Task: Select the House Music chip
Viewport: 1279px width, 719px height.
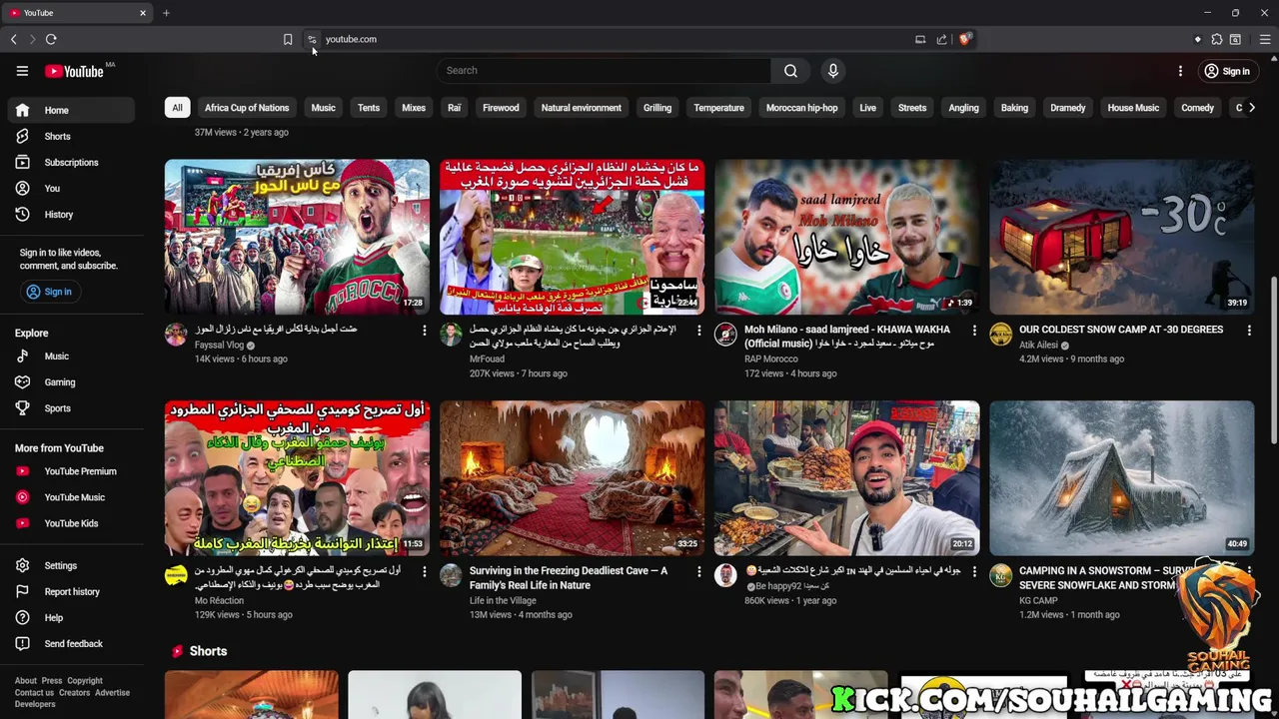Action: point(1133,108)
